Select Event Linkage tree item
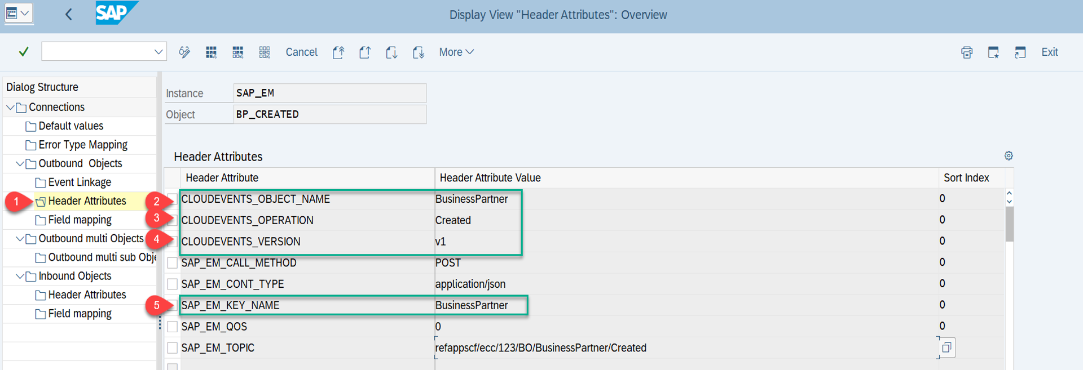 [80, 182]
